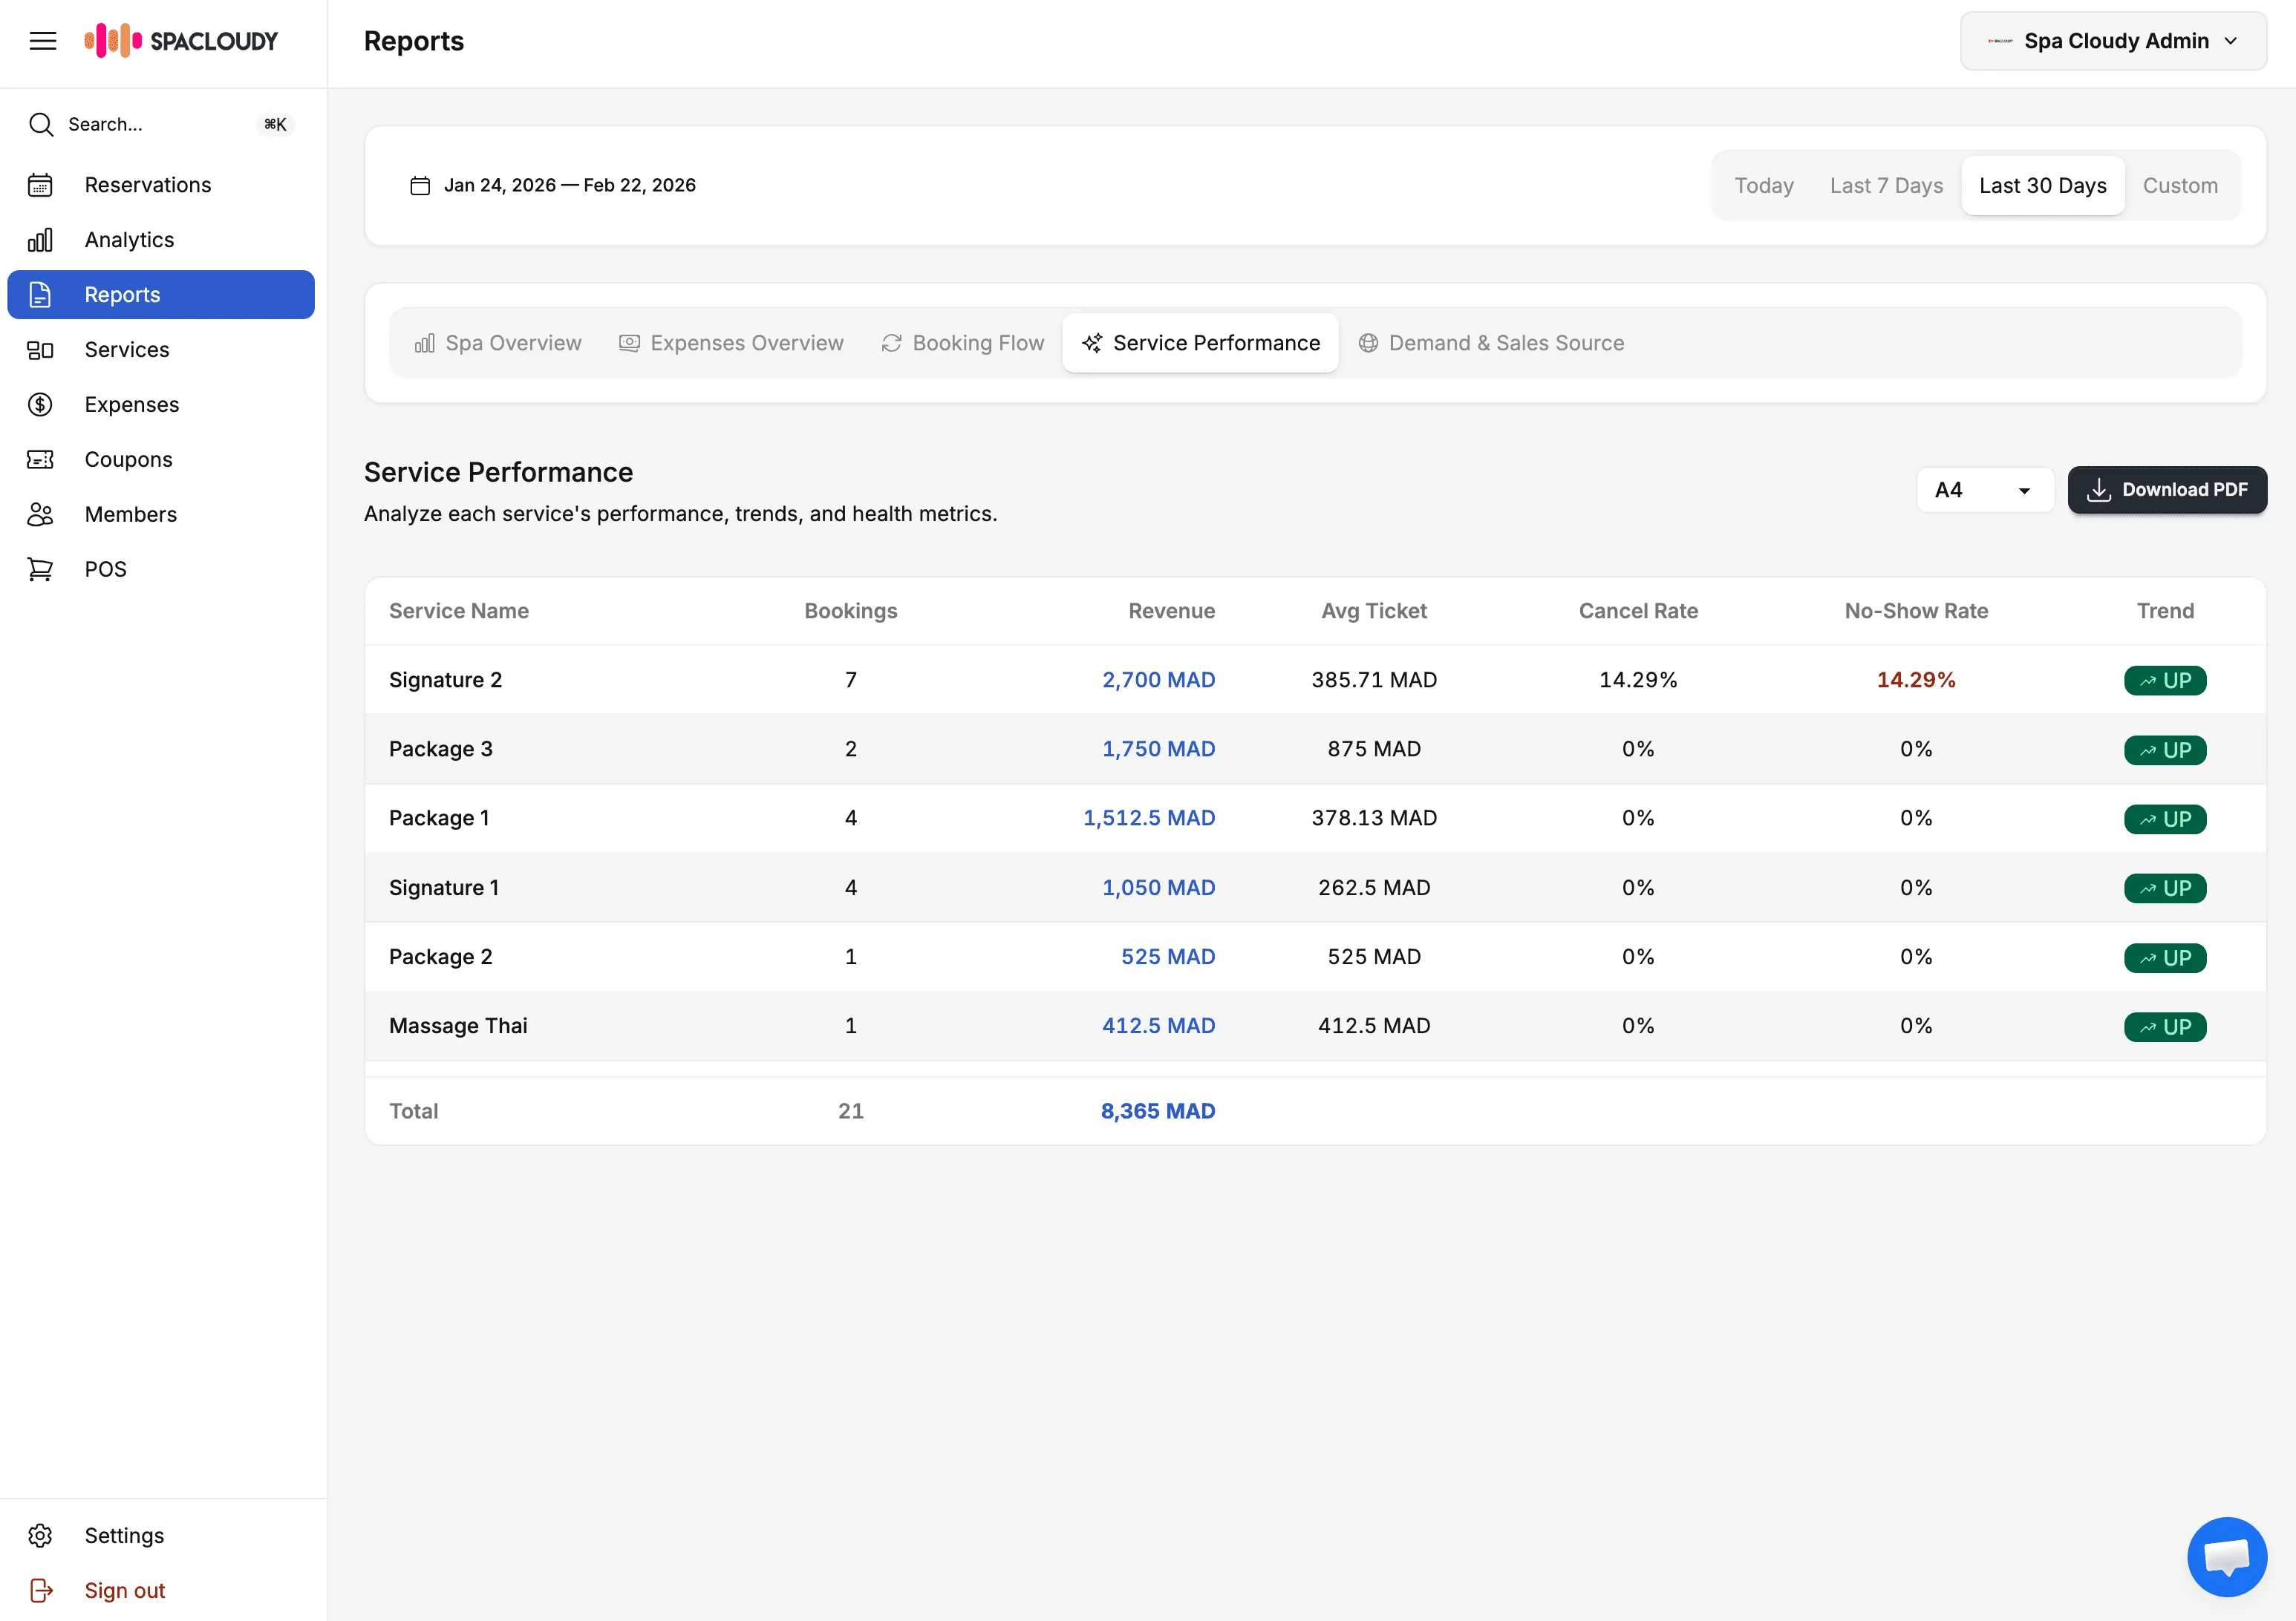Click the Reservations calendar icon

click(40, 185)
